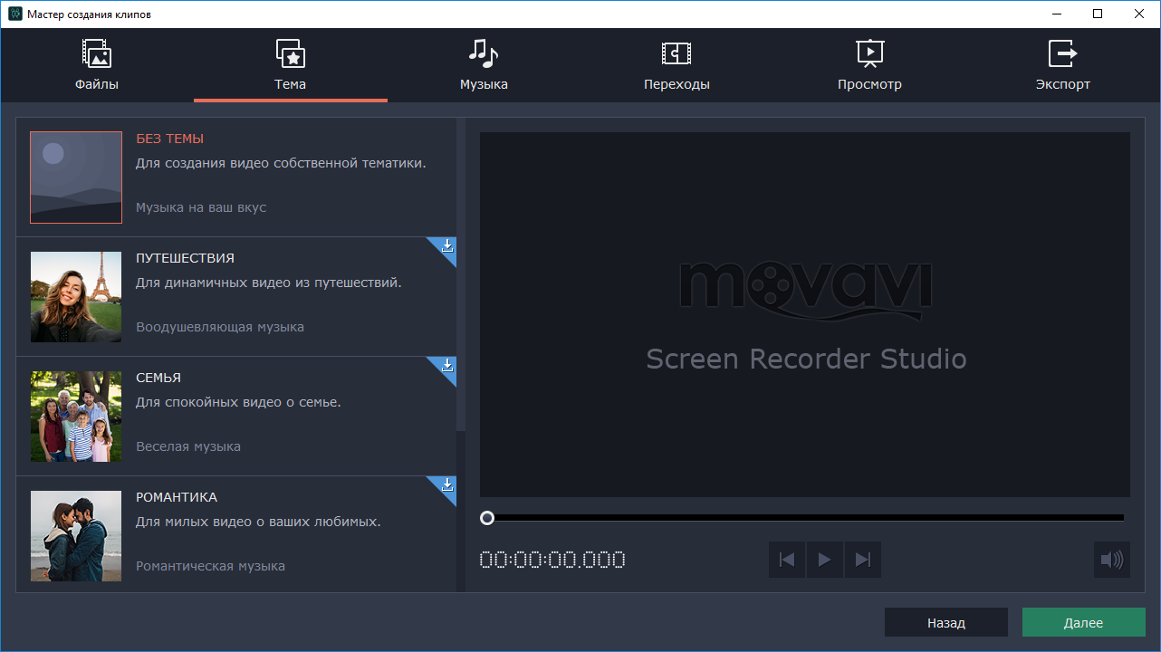
Task: Click the Далее button
Action: [1084, 623]
